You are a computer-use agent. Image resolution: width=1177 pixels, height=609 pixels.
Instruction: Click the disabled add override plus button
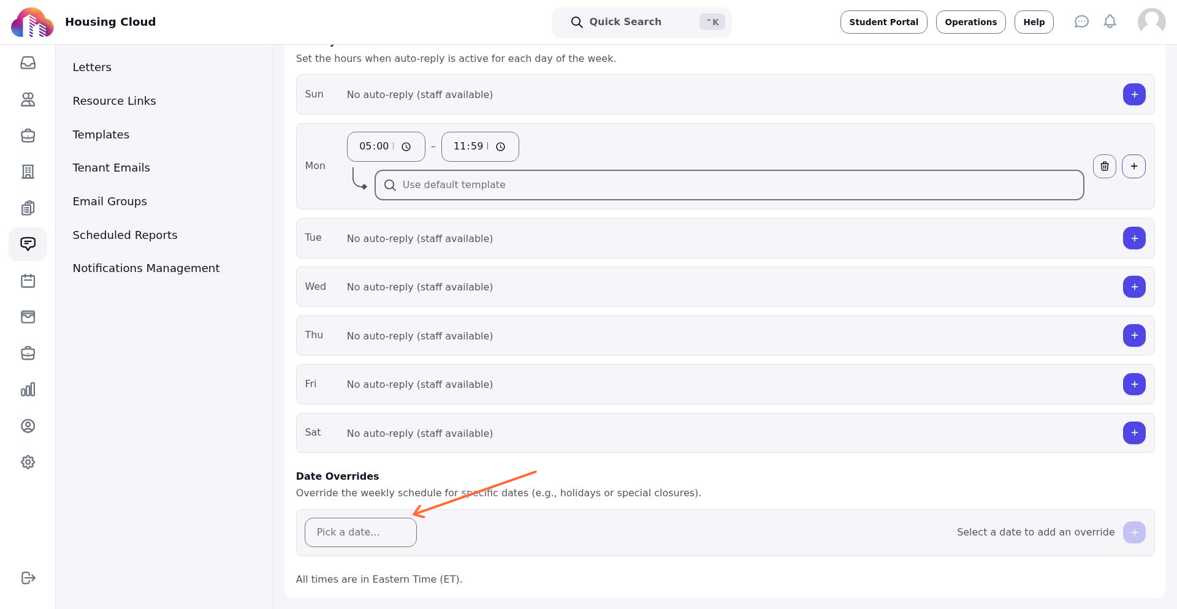coord(1134,532)
